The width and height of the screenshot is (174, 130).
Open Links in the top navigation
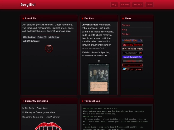coord(150,4)
